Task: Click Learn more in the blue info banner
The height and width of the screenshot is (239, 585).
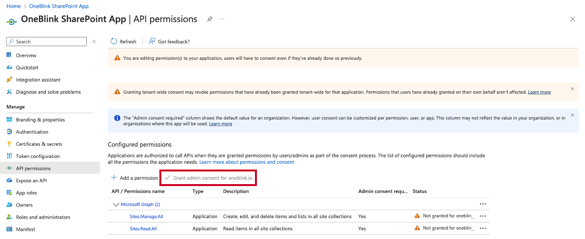Action: [220, 124]
